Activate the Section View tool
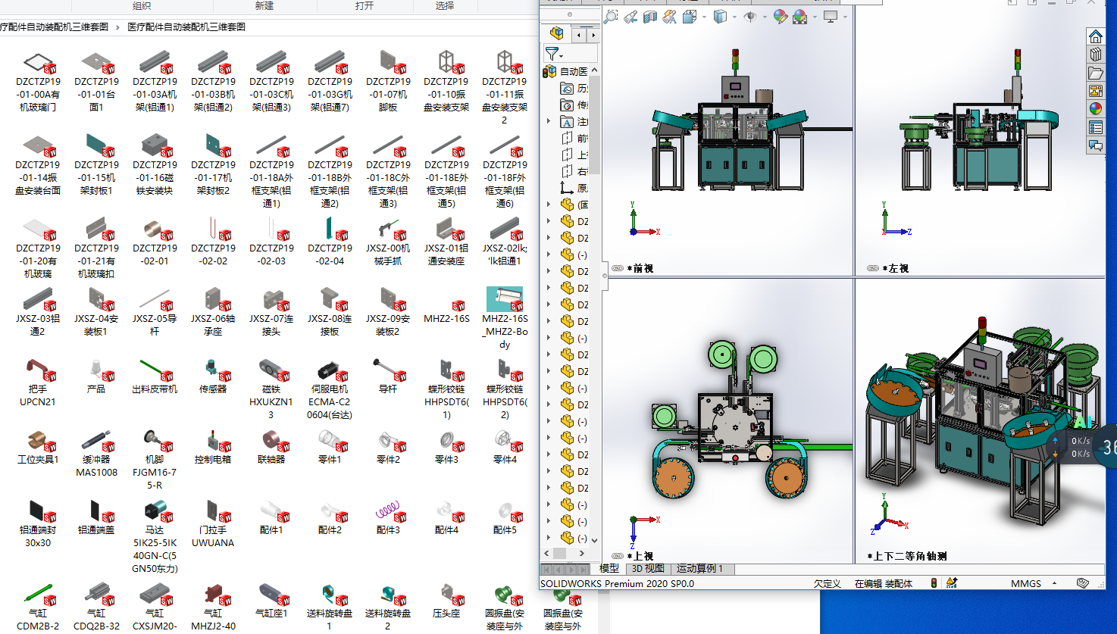The height and width of the screenshot is (634, 1117). click(x=650, y=17)
